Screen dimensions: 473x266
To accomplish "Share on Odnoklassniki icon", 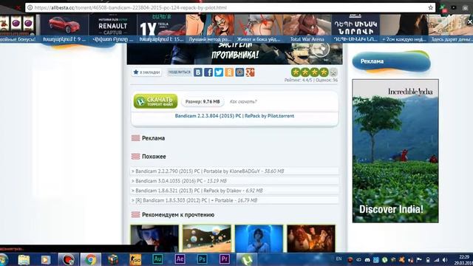I will 229,72.
